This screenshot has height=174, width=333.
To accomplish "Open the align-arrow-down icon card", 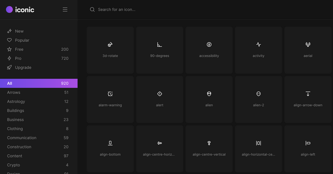I will 308,99.
